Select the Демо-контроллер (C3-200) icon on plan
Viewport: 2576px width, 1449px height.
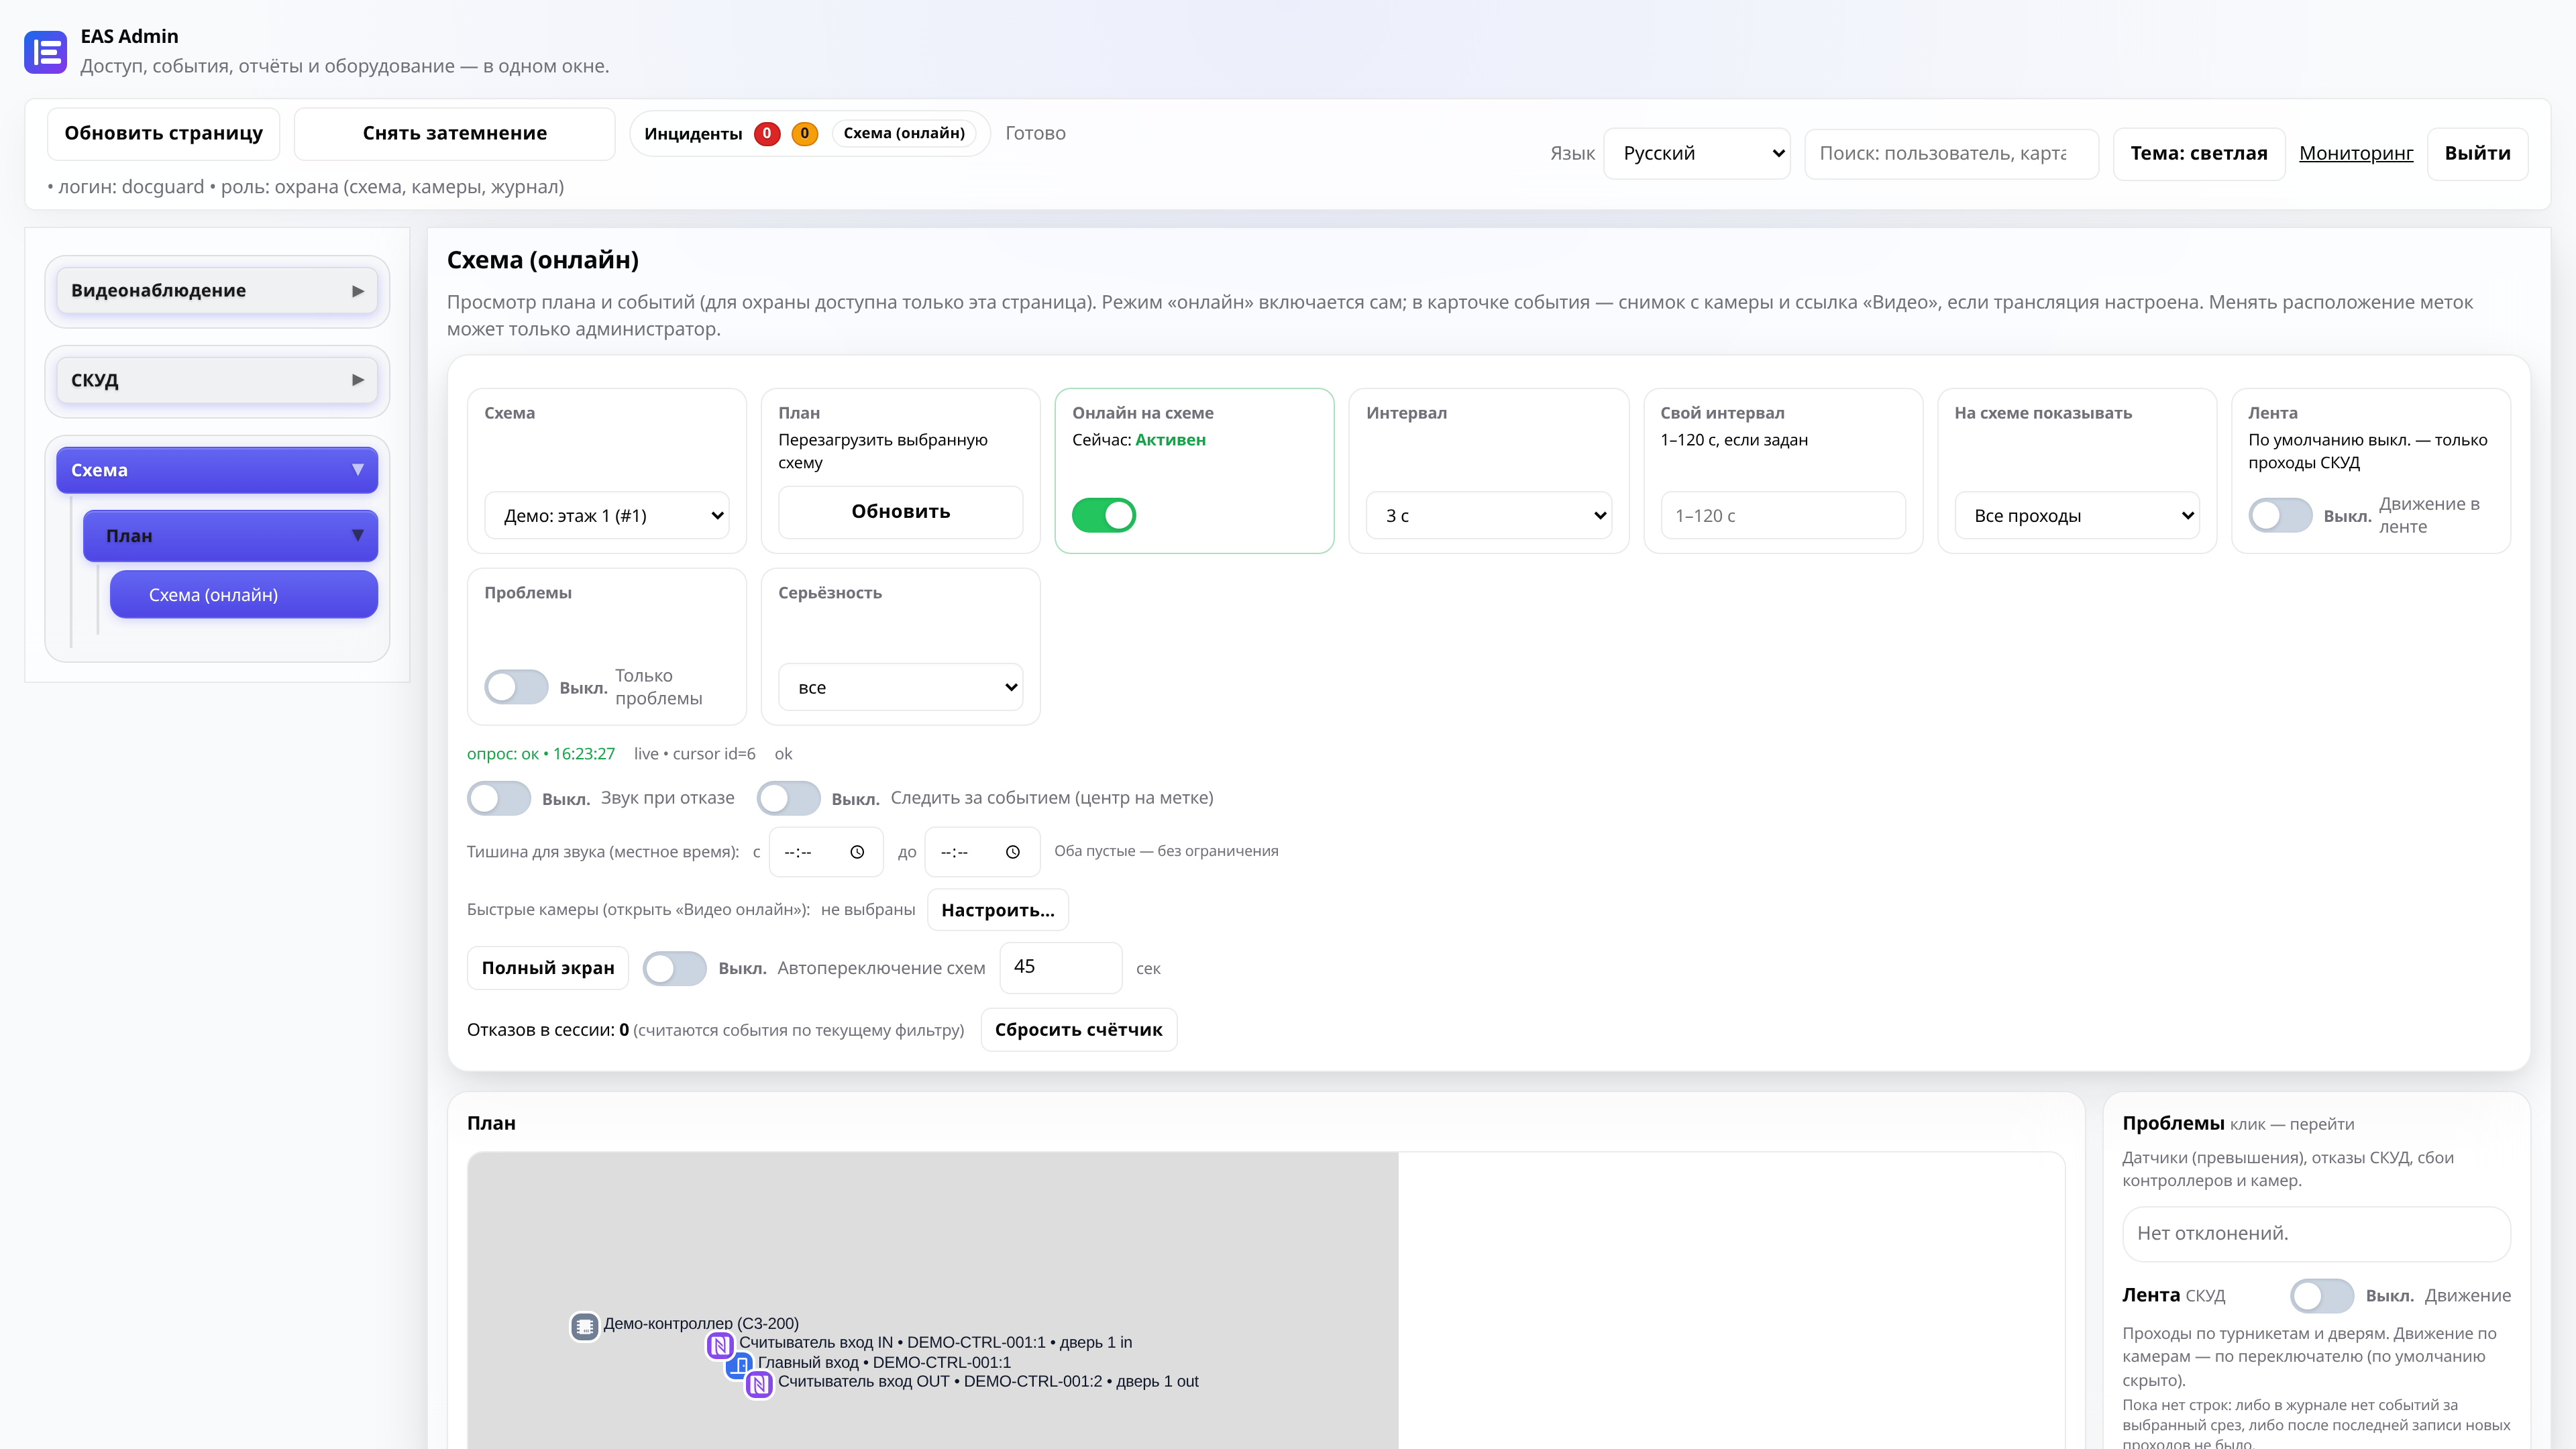tap(585, 1326)
